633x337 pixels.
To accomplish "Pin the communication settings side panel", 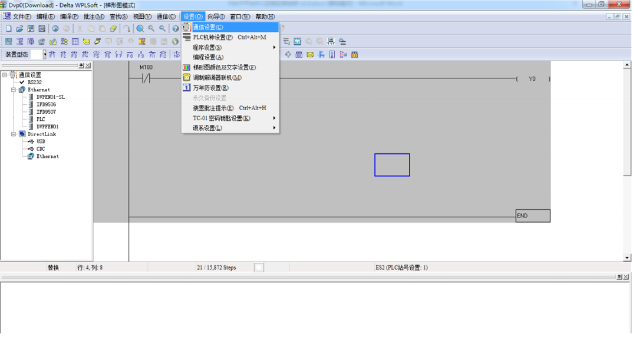I will pos(81,65).
